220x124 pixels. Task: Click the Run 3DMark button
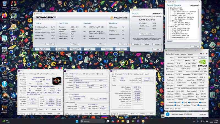[43, 49]
